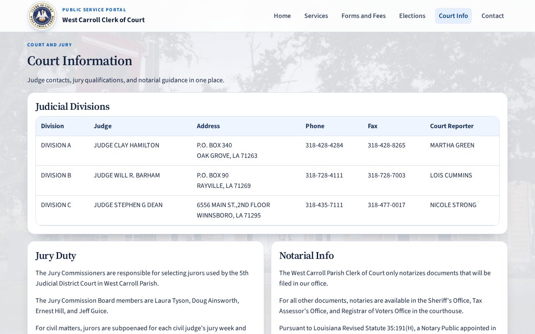
Task: Click phone number 318-435-7111
Action: click(x=324, y=205)
